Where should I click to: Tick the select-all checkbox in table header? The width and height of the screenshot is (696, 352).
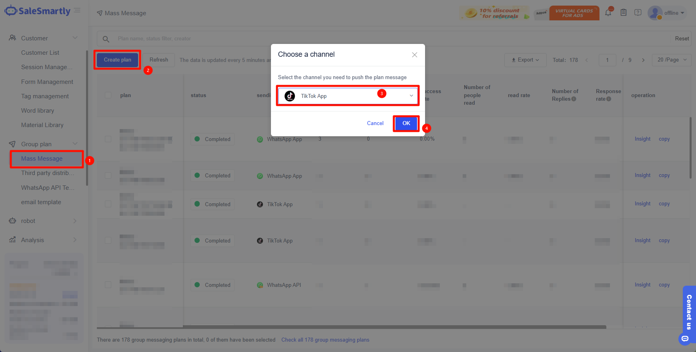(108, 95)
